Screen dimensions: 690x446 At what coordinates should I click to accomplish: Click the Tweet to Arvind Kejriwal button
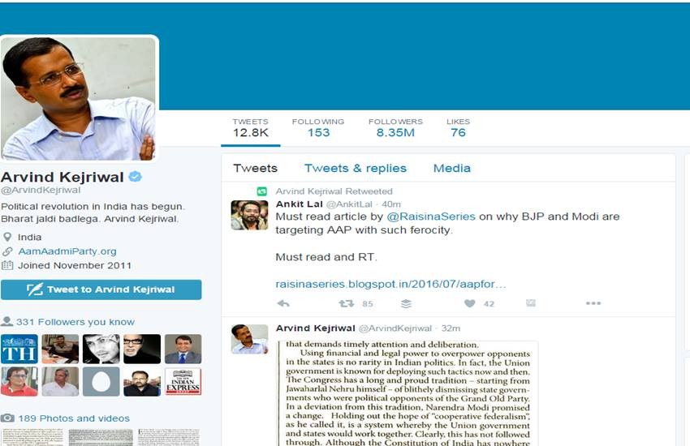pos(101,289)
